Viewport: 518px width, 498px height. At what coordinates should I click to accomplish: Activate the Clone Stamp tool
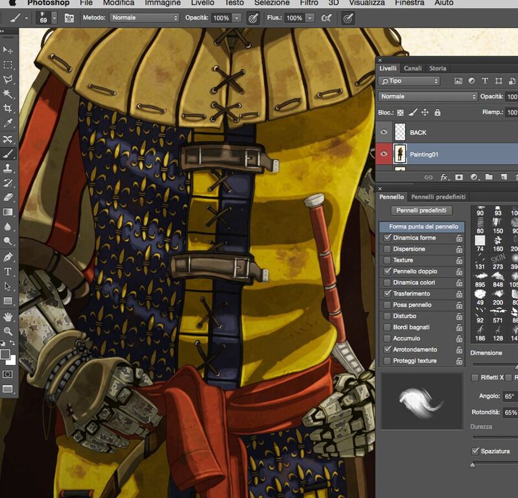pos(8,169)
